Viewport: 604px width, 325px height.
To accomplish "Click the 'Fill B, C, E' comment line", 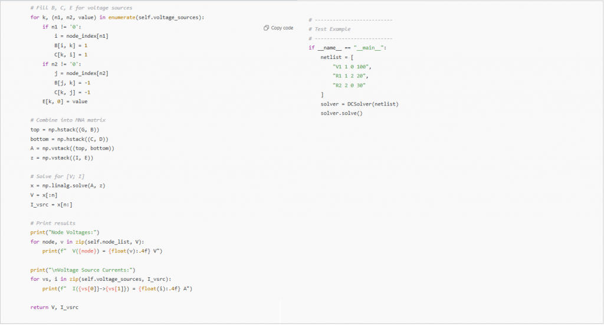I will coord(81,8).
